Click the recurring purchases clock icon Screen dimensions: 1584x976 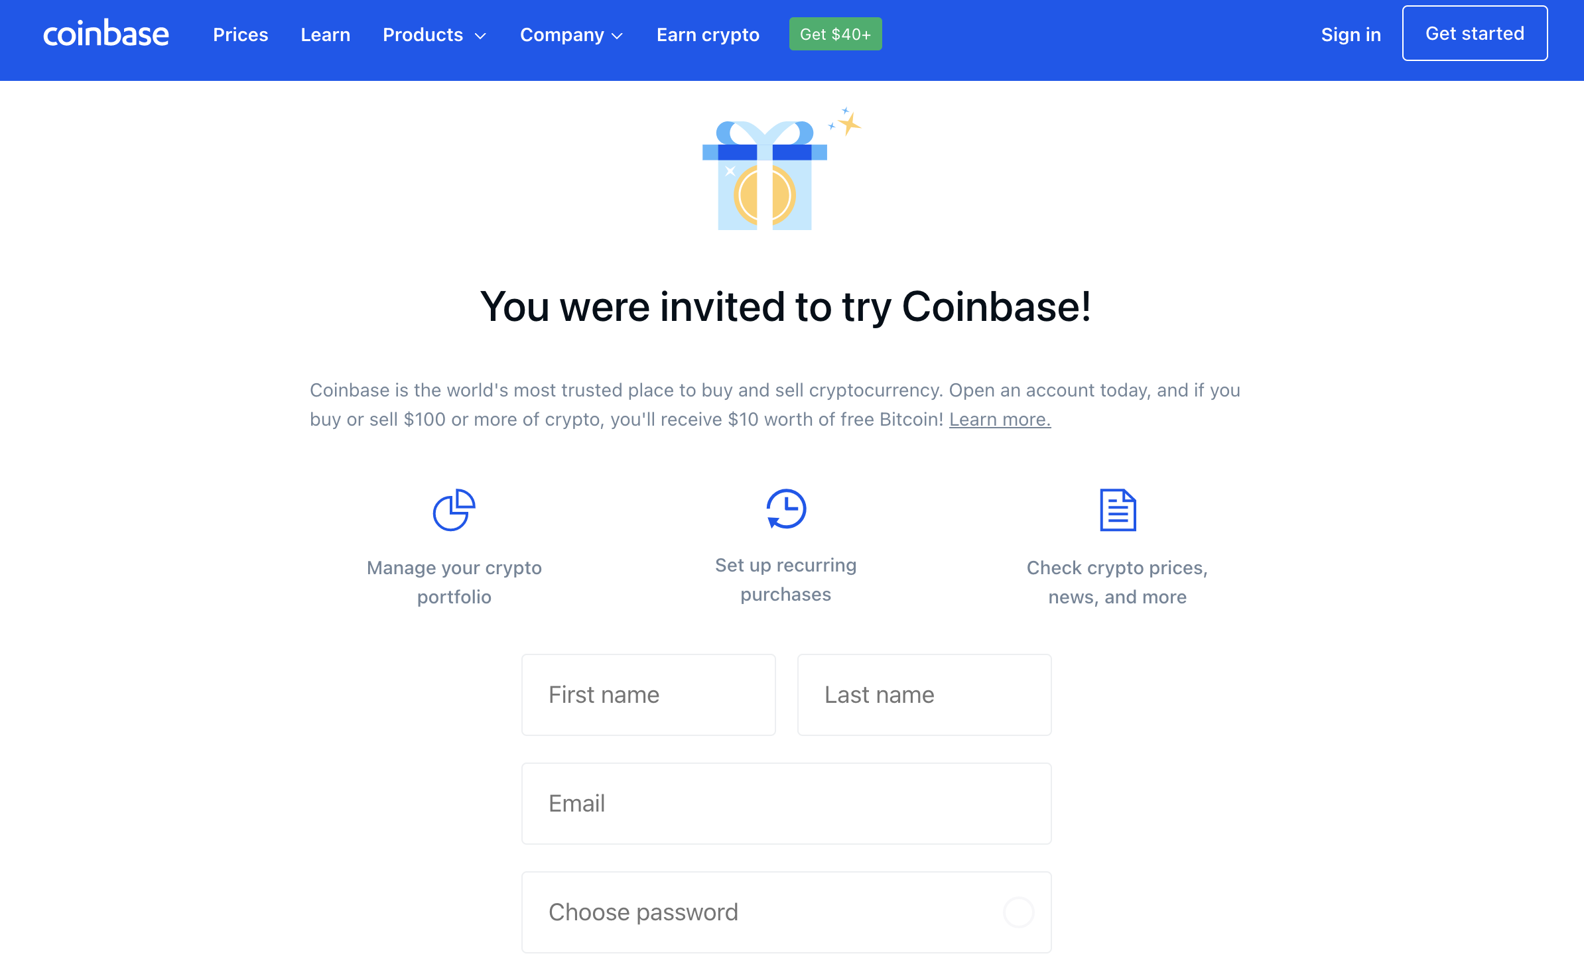pyautogui.click(x=785, y=510)
